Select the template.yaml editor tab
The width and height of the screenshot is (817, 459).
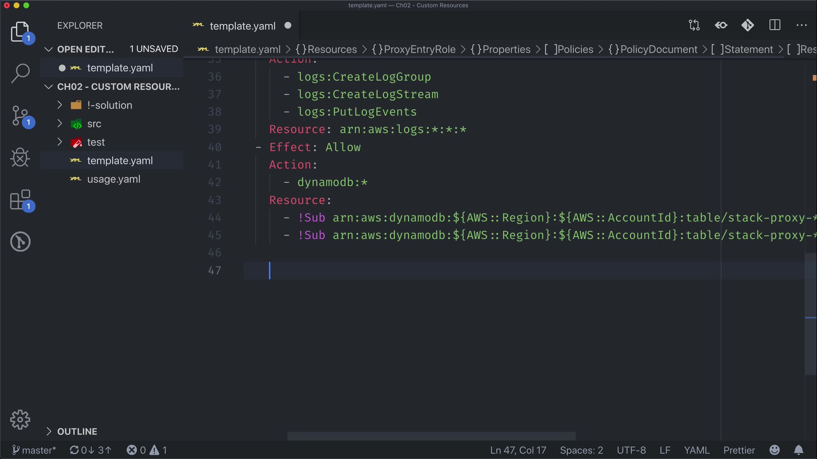point(242,26)
